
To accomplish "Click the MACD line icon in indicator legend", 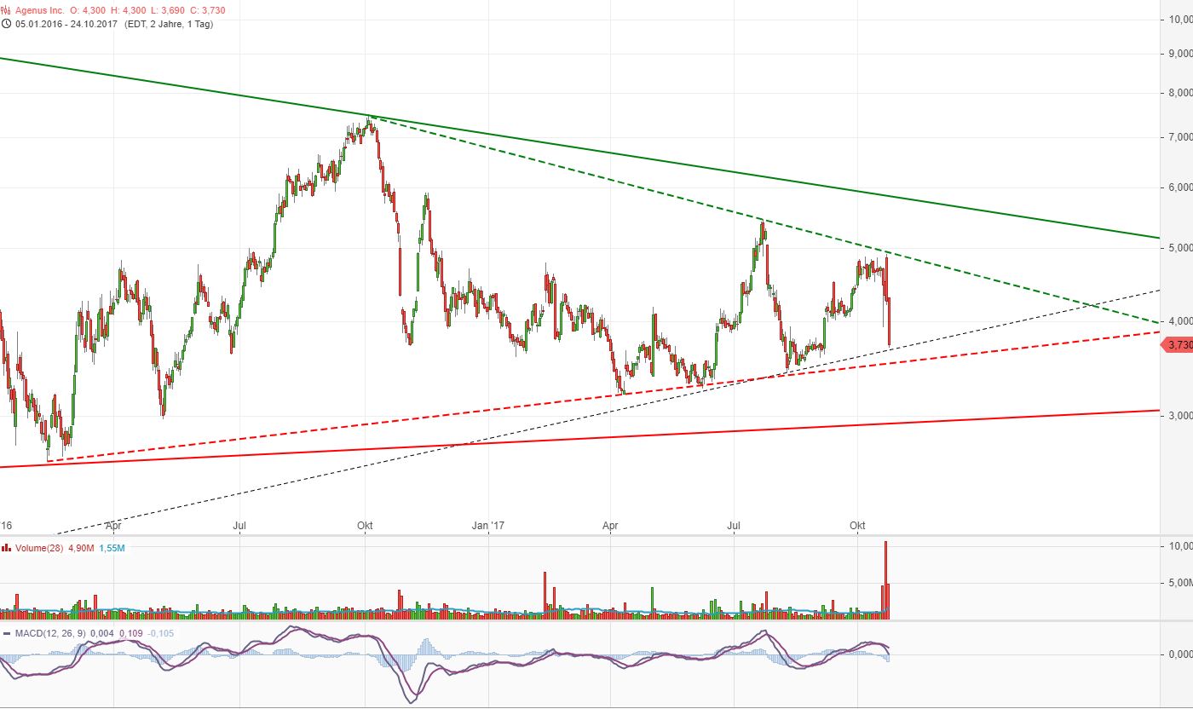I will coord(7,633).
